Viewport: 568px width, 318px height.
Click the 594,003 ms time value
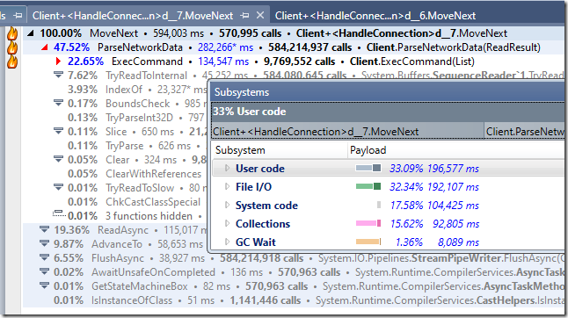pos(178,33)
